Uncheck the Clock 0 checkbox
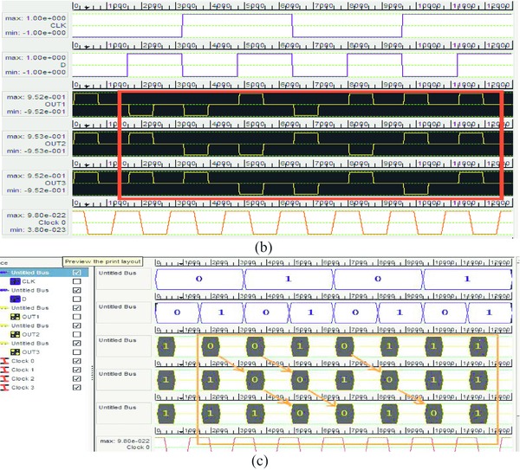 point(76,361)
